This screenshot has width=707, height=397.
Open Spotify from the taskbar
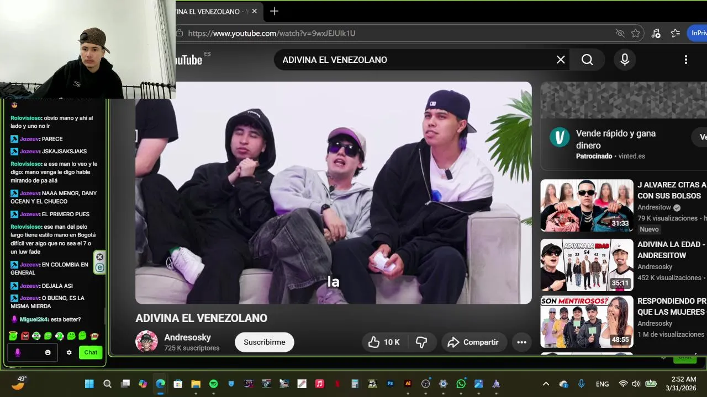213,384
